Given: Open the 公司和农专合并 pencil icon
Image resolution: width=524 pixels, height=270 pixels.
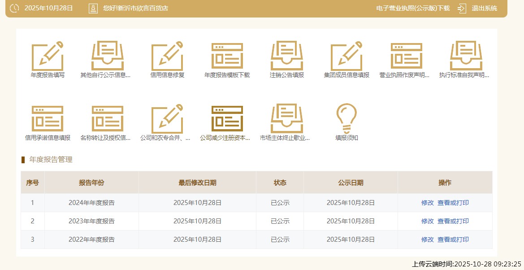Looking at the screenshot, I should click(x=167, y=119).
